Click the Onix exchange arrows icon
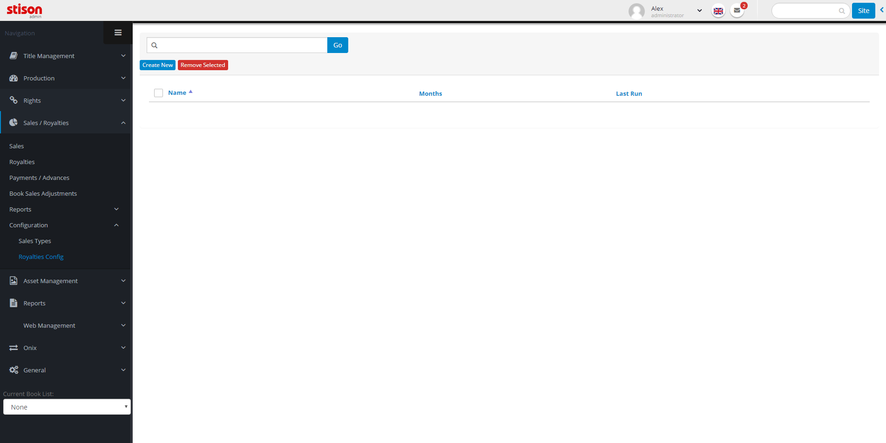Viewport: 886px width, 443px height. point(14,348)
